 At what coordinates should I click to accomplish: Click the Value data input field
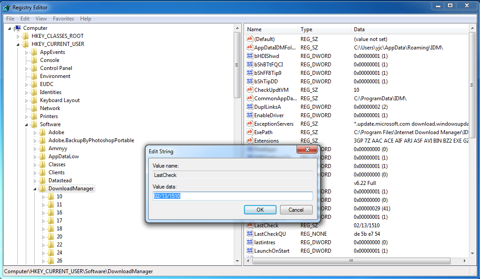[232, 196]
